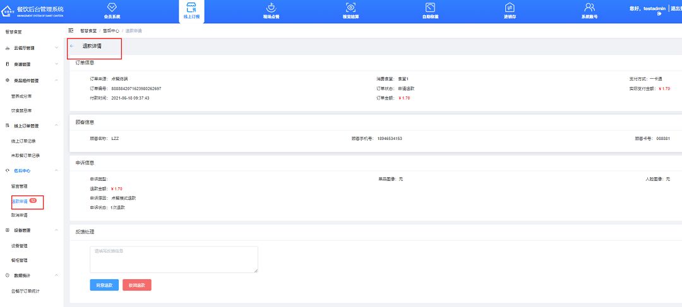Image resolution: width=682 pixels, height=307 pixels.
Task: Open the 自助称重 scale icon
Action: coord(430,7)
